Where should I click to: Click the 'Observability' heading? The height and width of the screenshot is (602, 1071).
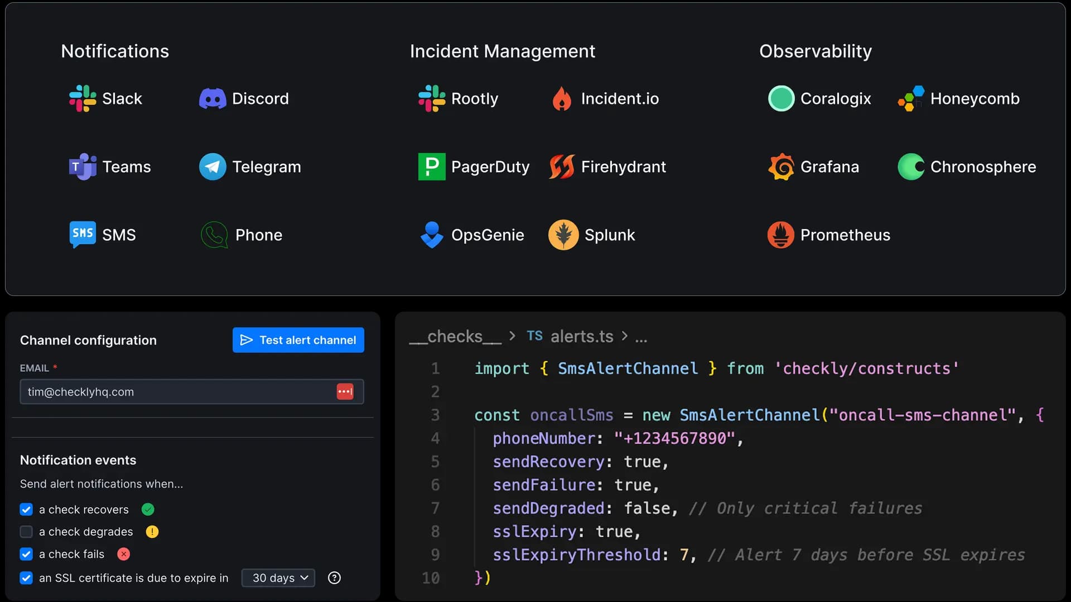coord(816,51)
